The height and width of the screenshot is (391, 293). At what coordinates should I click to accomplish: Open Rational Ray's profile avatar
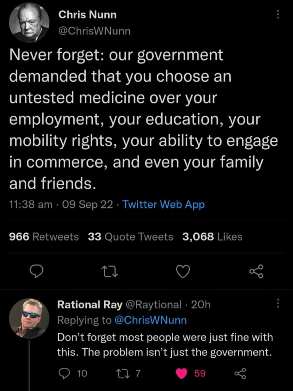(29, 318)
